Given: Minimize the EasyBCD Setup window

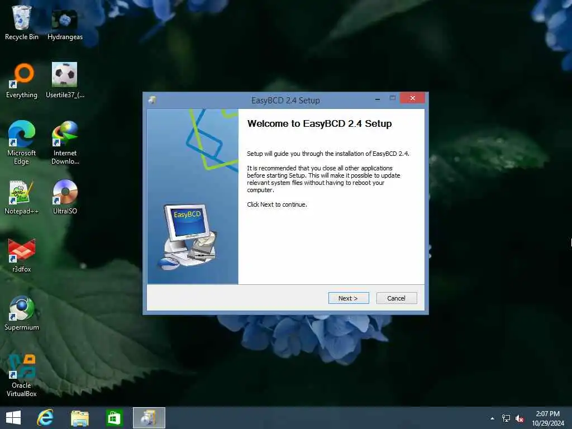Looking at the screenshot, I should pyautogui.click(x=378, y=99).
